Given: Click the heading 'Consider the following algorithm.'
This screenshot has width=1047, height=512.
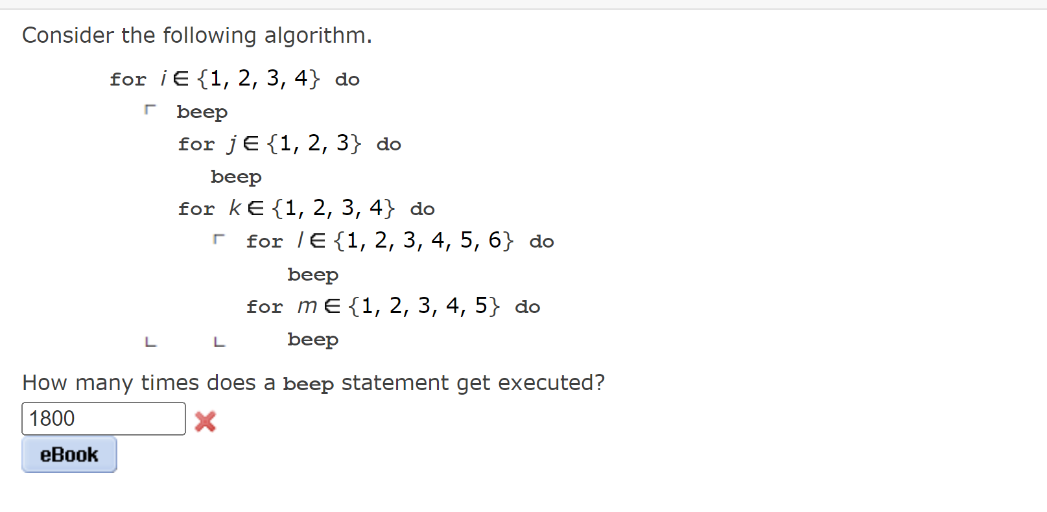Looking at the screenshot, I should [x=196, y=36].
